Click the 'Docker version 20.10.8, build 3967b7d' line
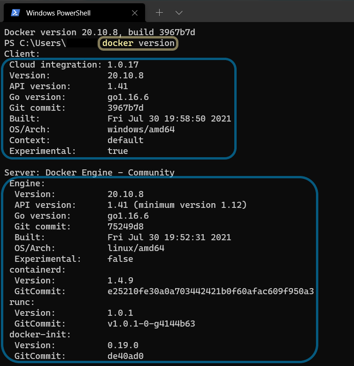Image resolution: width=354 pixels, height=366 pixels. click(x=100, y=32)
